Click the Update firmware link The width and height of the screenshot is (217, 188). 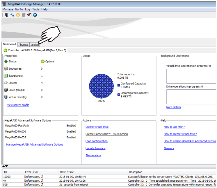pyautogui.click(x=95, y=148)
